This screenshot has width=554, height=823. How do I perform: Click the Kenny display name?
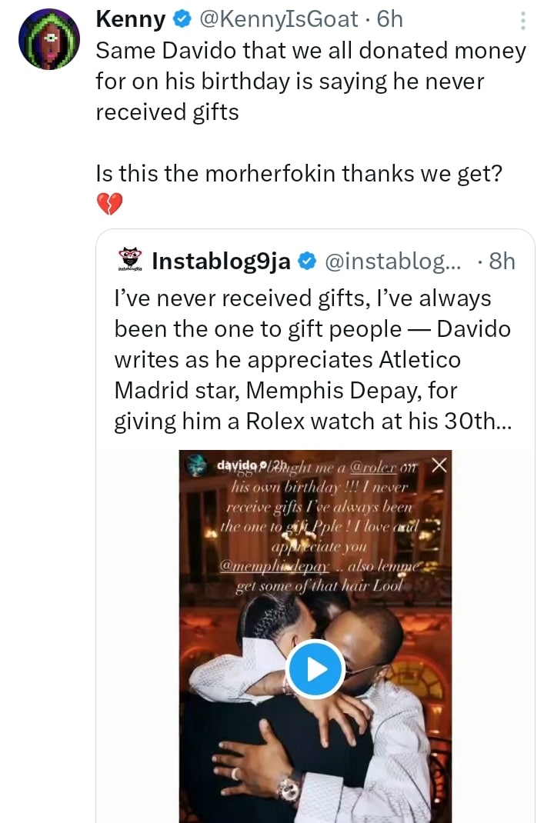131,19
